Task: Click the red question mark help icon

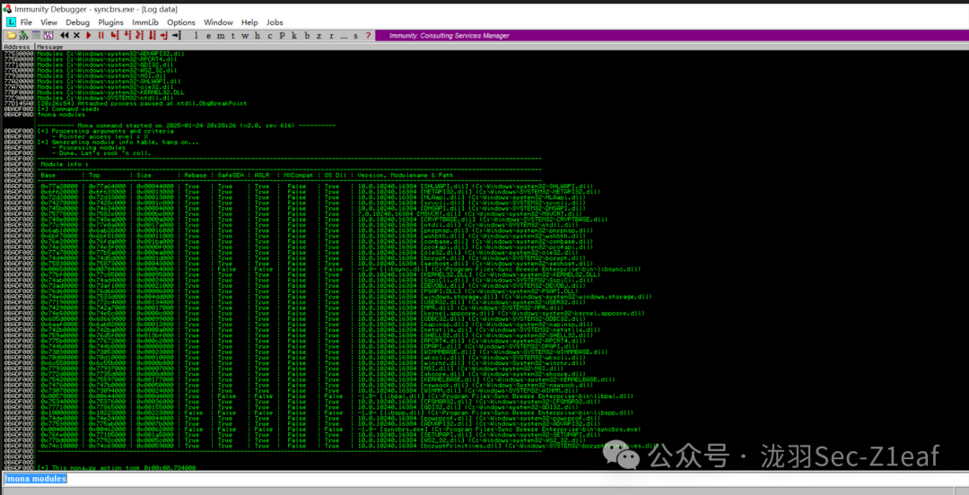Action: coord(369,36)
